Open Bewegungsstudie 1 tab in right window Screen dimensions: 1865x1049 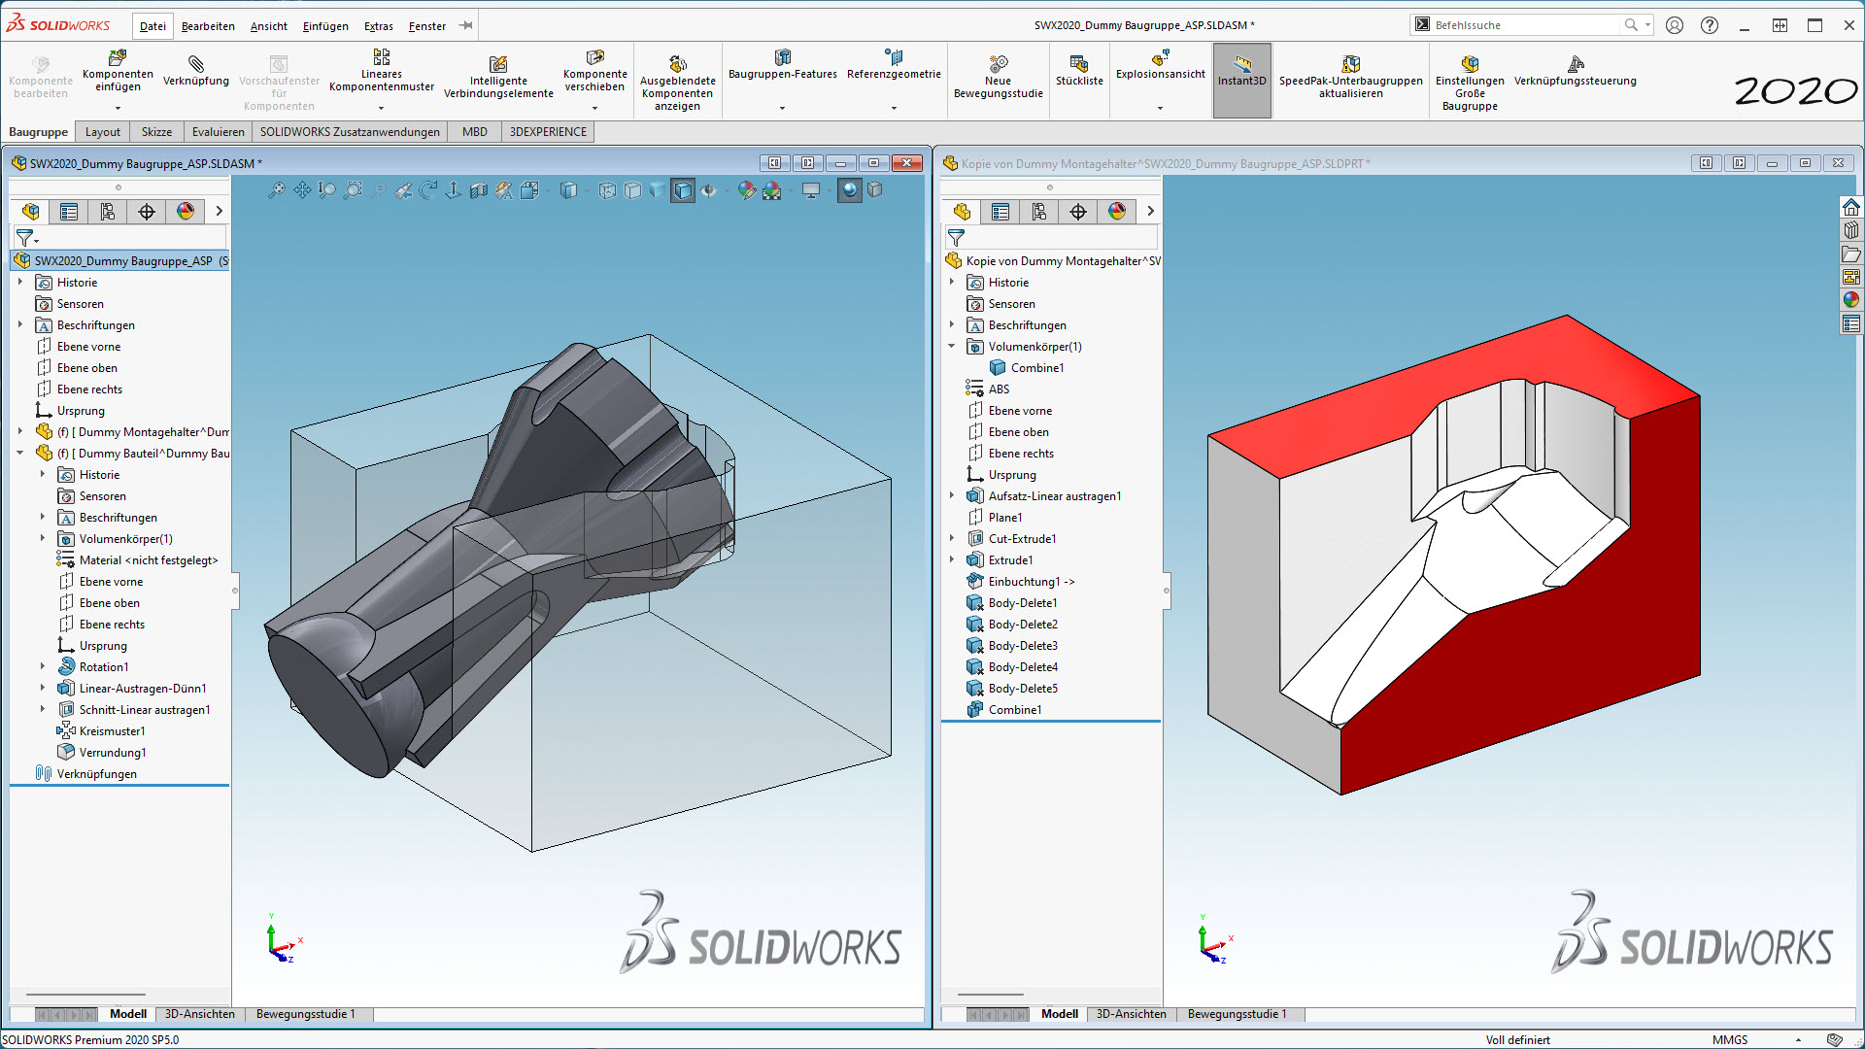[x=1237, y=1014]
